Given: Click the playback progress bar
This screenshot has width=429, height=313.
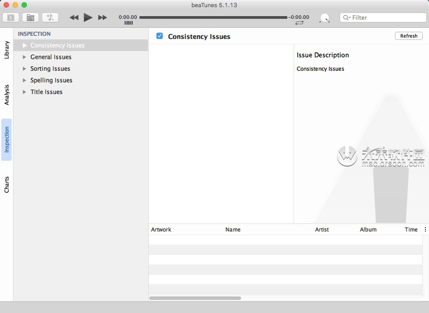Looking at the screenshot, I should [x=213, y=17].
